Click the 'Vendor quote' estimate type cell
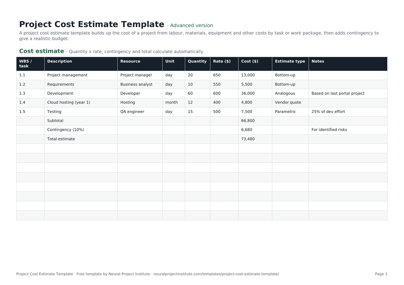404x285 pixels. pos(290,103)
